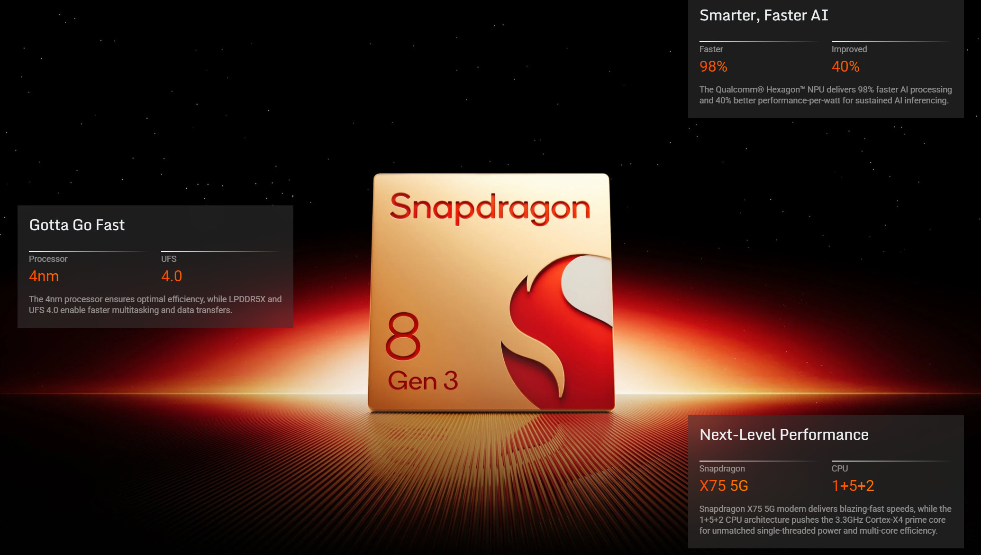This screenshot has height=555, width=981.
Task: Click the 'Next-Level Performance' heading
Action: point(784,435)
